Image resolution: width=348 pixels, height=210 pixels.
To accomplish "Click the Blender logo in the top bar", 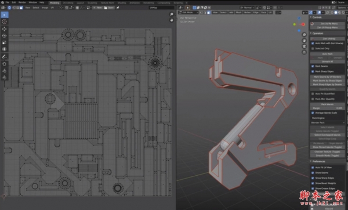I will (x=2, y=2).
